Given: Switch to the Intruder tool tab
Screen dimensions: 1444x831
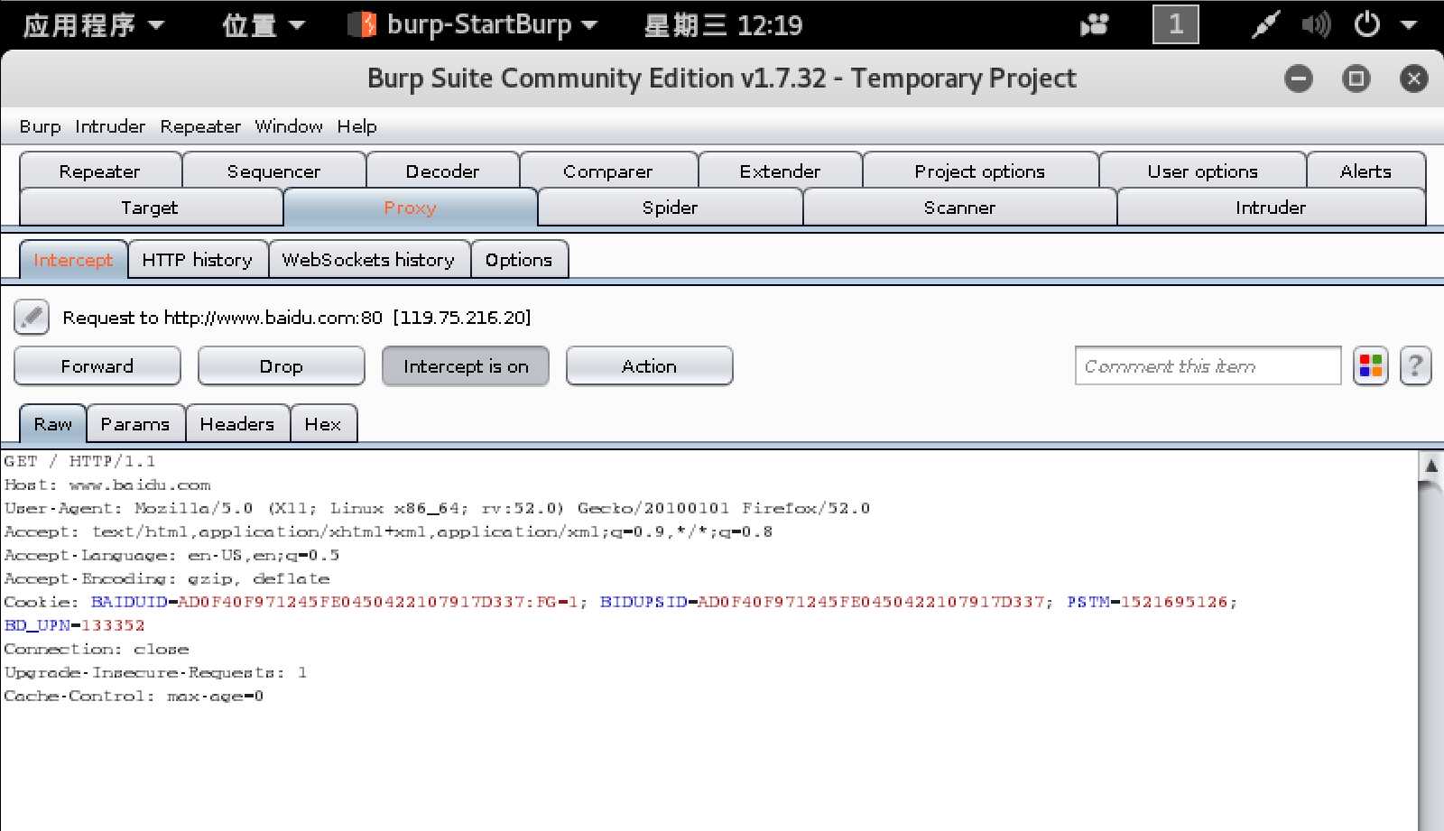Looking at the screenshot, I should click(1271, 208).
